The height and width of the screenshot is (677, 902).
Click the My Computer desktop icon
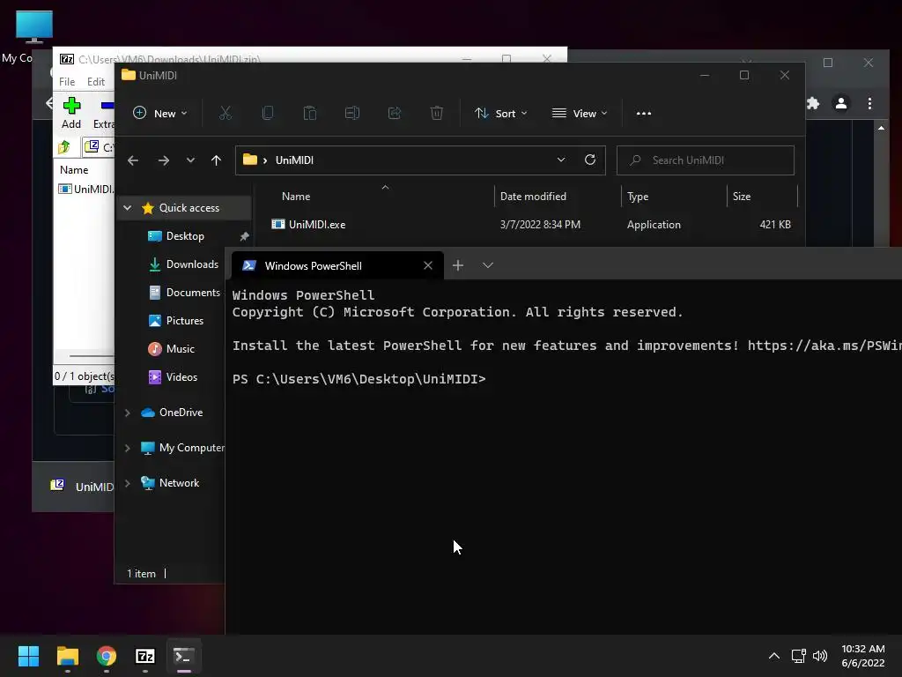coord(34,27)
